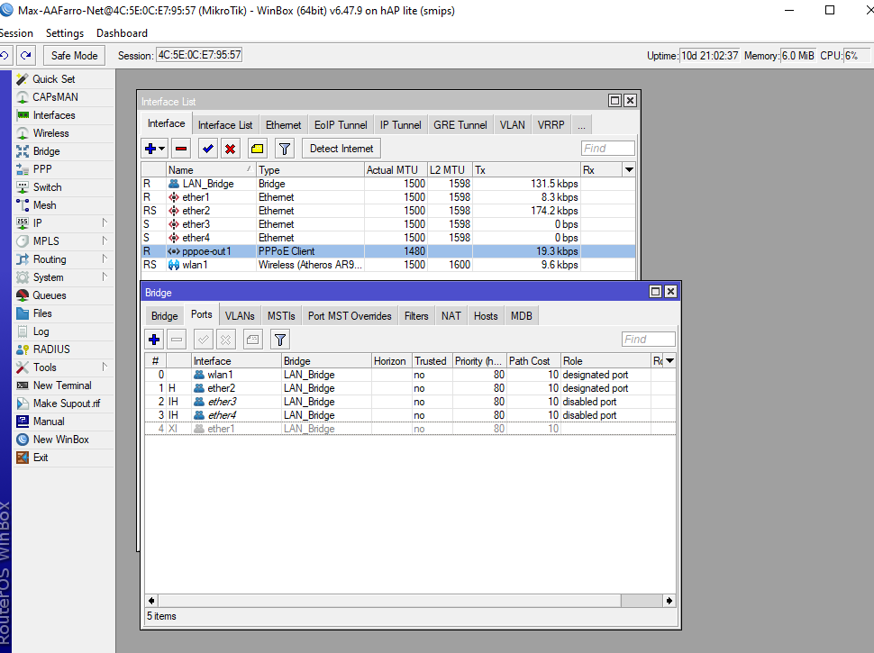Viewport: 874px width, 653px height.
Task: Click the filter funnel icon in Bridge window
Action: click(x=280, y=340)
